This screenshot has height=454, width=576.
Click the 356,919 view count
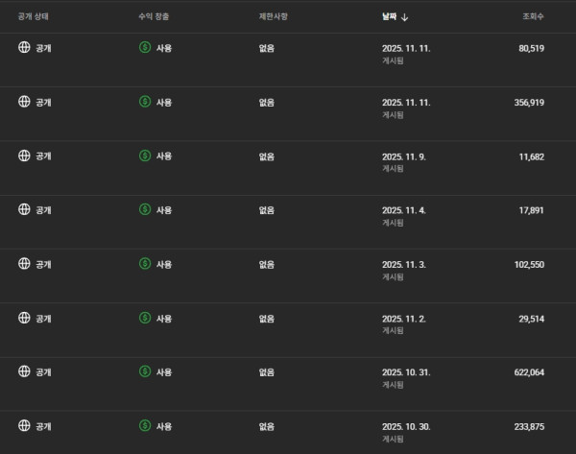point(524,101)
